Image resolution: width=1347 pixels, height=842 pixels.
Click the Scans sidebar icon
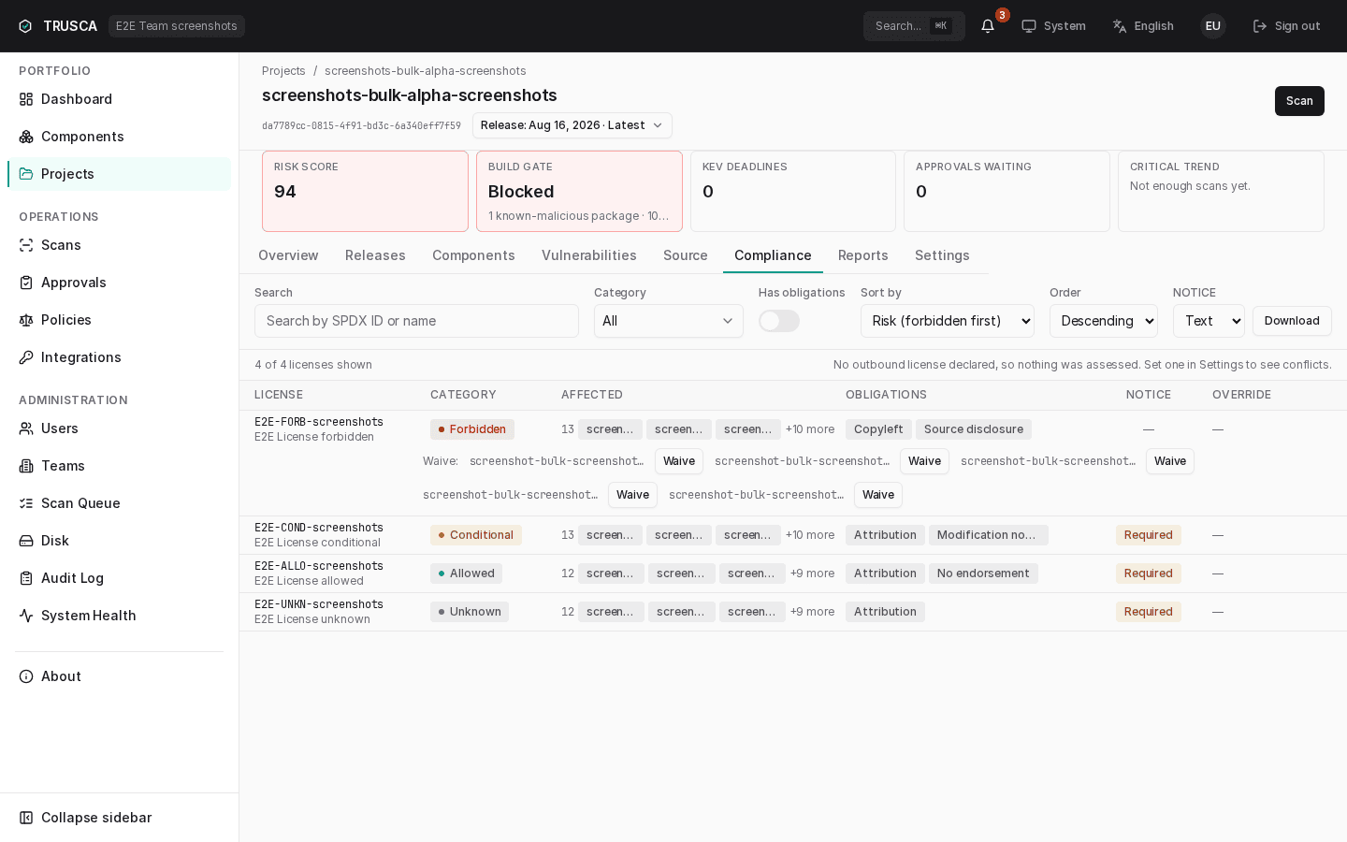coord(26,245)
